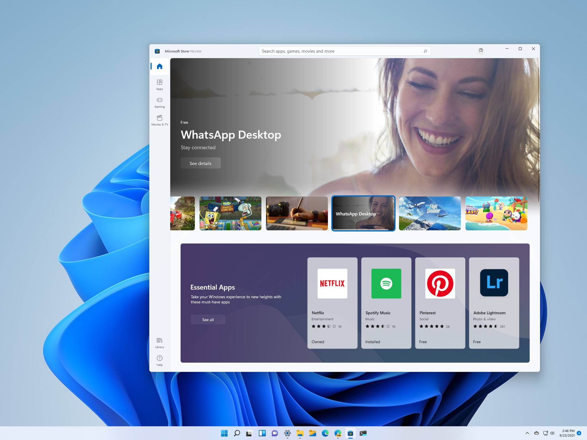Click the Netflix app icon
587x440 pixels.
332,284
